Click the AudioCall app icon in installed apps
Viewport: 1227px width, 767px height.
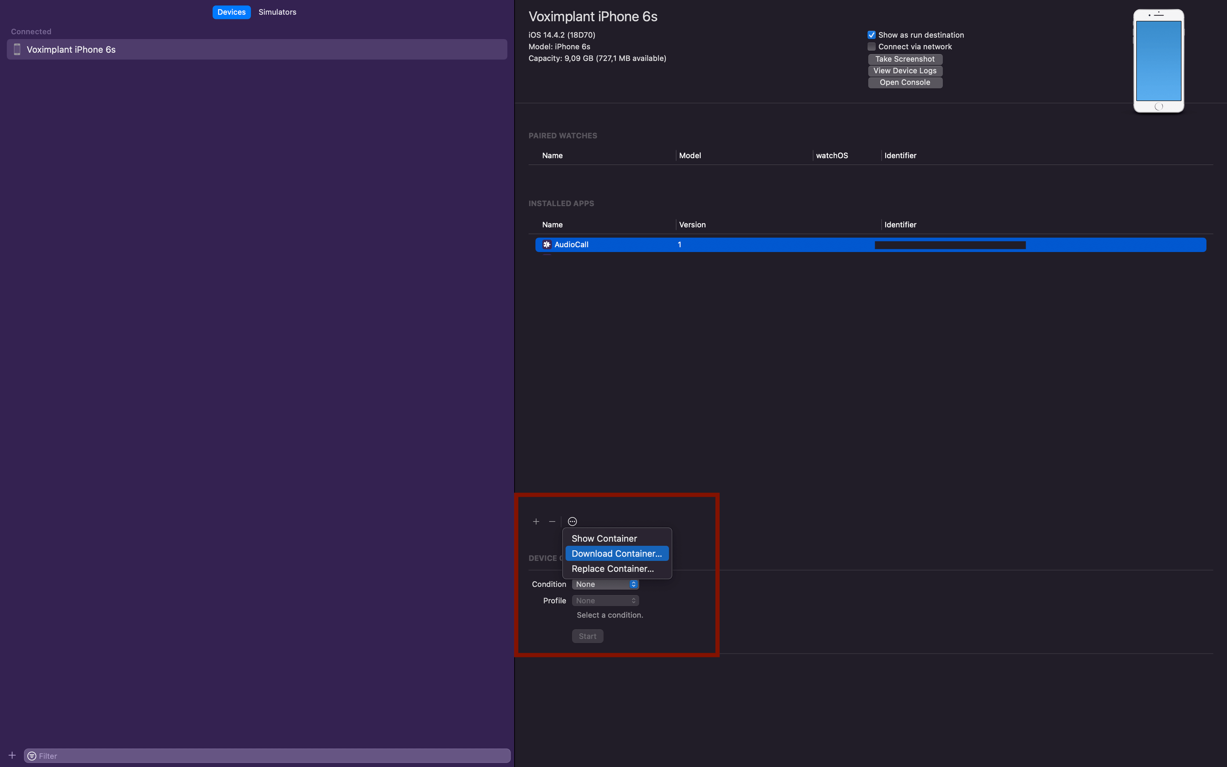click(x=547, y=245)
